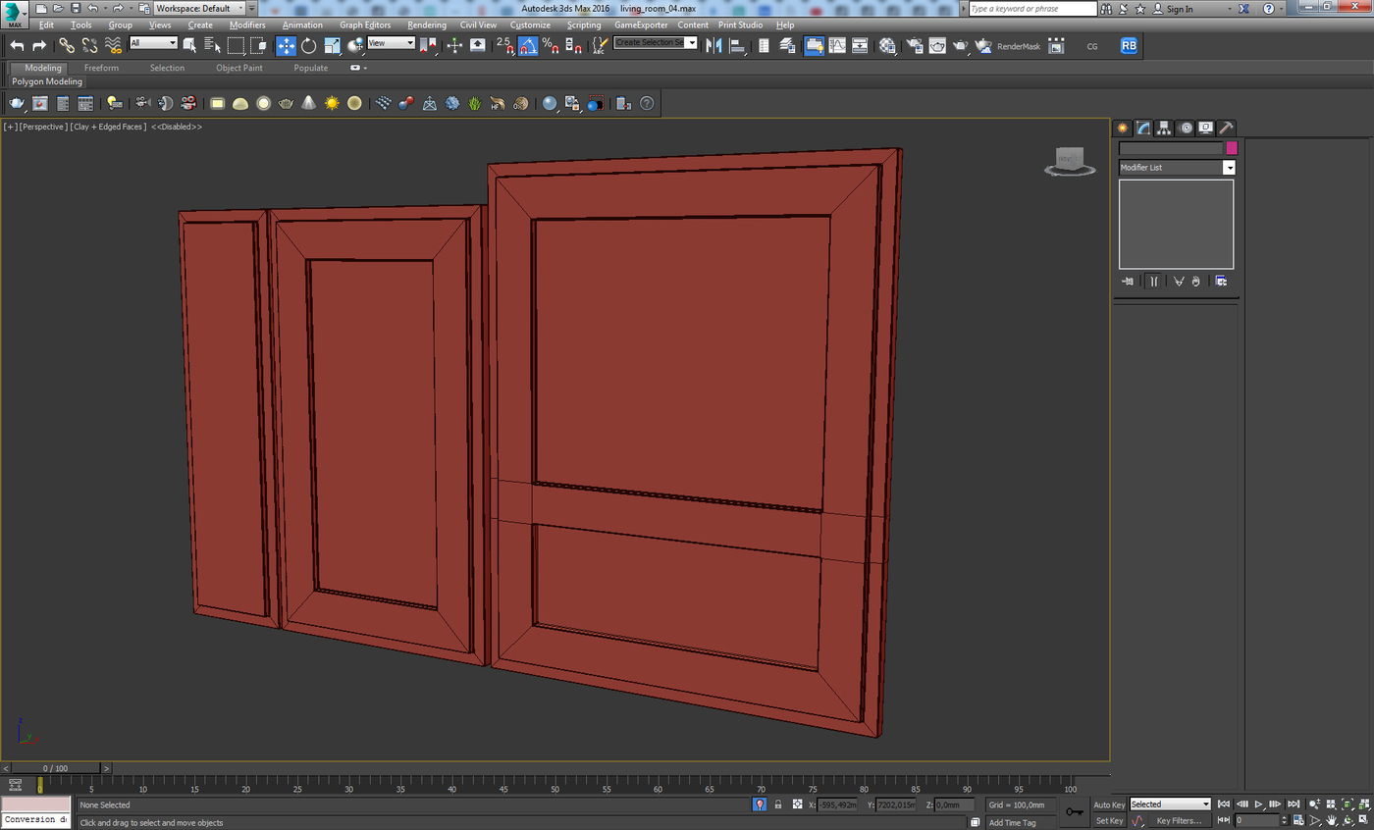Toggle the 2.5 Snaps button
This screenshot has height=830, width=1374.
(x=504, y=45)
